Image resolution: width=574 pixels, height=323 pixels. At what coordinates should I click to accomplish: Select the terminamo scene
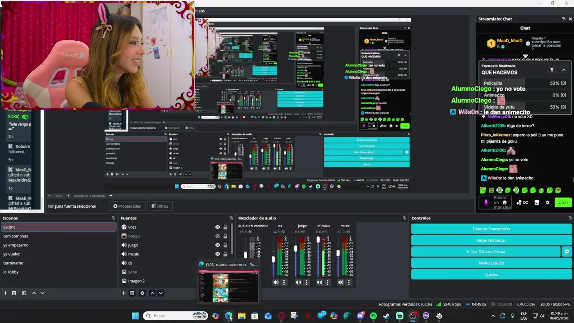pos(58,263)
